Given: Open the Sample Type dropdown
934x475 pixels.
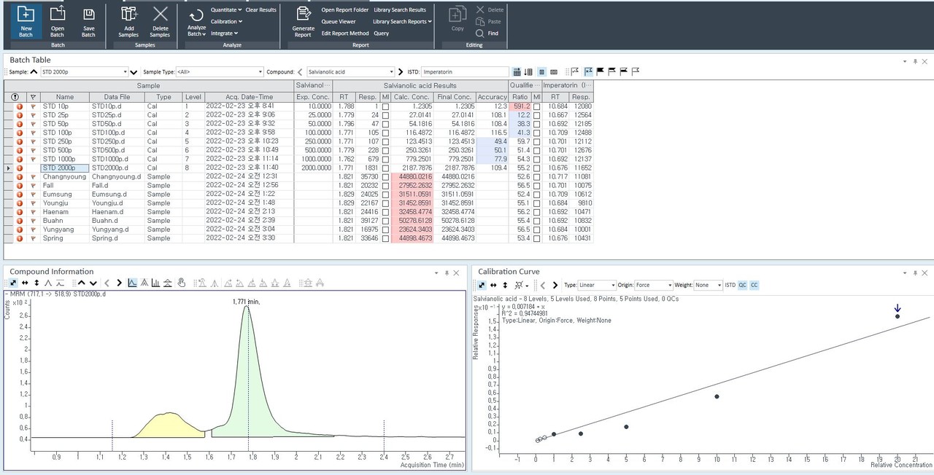Looking at the screenshot, I should tap(259, 72).
